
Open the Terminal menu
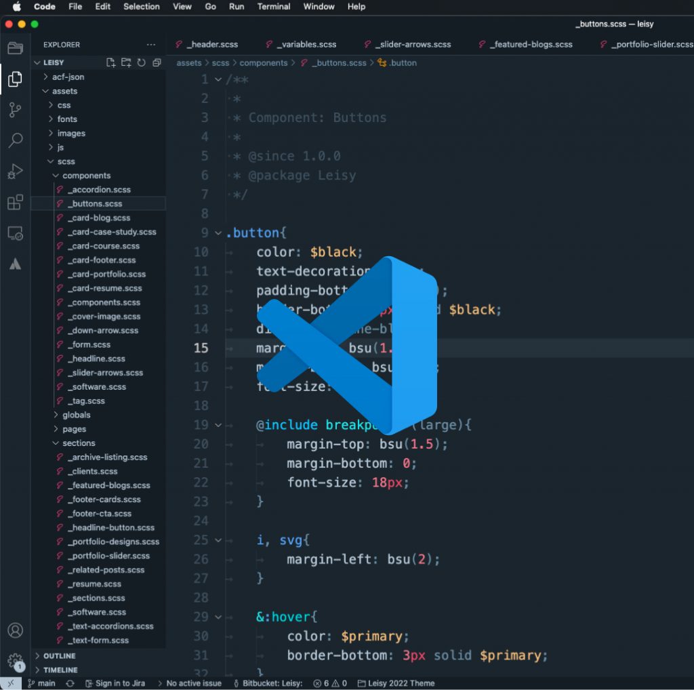(274, 7)
